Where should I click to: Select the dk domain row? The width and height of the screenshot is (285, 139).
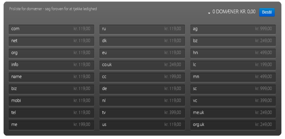coord(142,41)
